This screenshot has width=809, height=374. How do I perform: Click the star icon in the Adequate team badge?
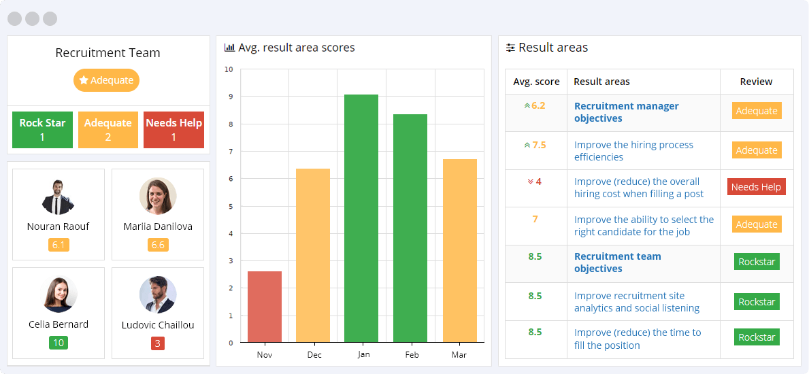tap(84, 80)
